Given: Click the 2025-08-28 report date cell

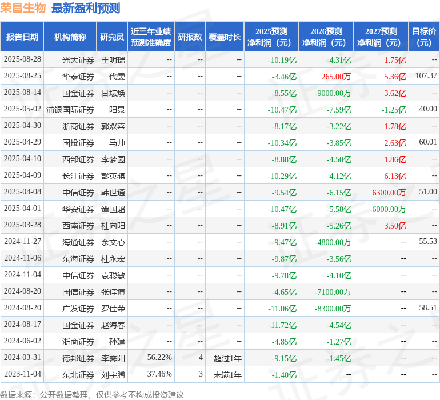Looking at the screenshot, I should 22,59.
